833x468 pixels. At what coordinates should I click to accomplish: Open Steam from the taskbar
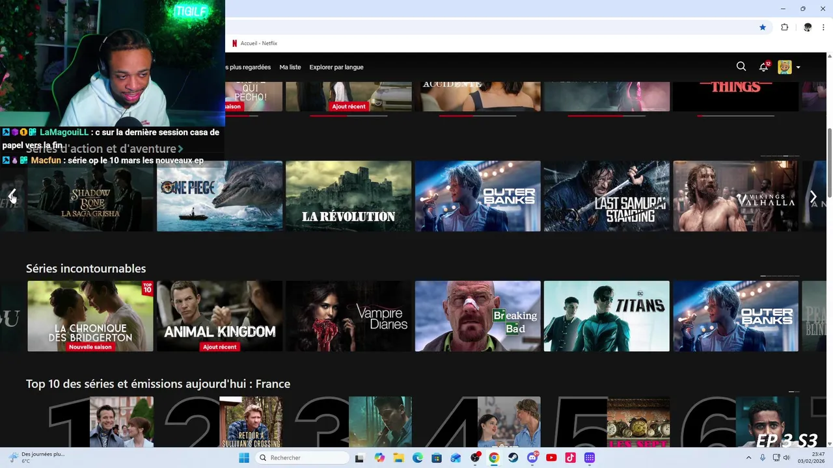[513, 458]
